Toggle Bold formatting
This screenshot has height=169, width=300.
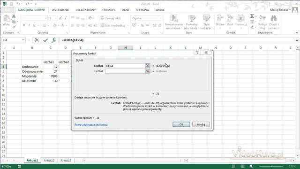[x=24, y=25]
